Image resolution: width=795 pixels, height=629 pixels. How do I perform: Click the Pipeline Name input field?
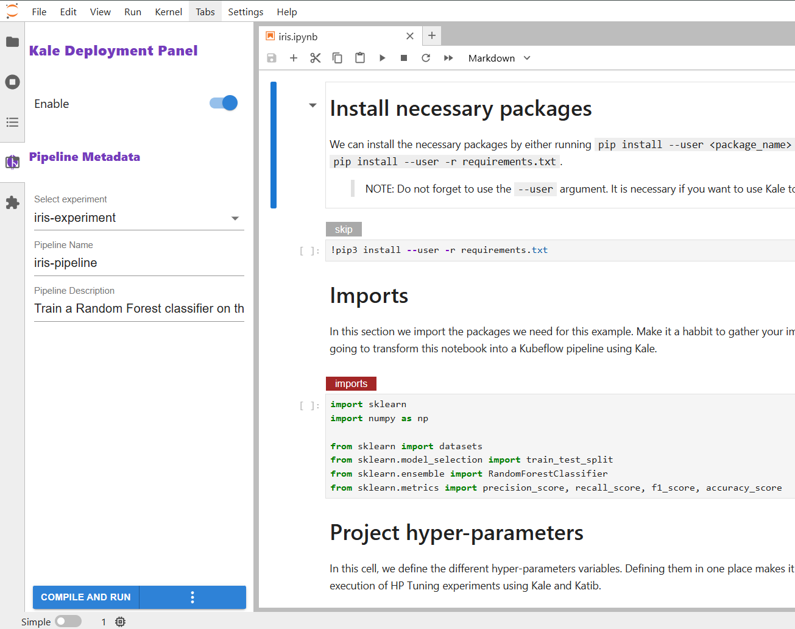[139, 263]
